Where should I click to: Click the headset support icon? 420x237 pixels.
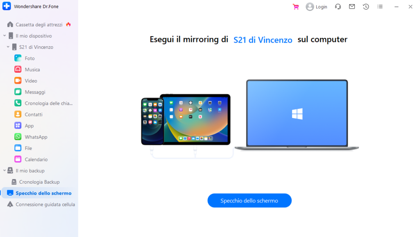tap(338, 7)
